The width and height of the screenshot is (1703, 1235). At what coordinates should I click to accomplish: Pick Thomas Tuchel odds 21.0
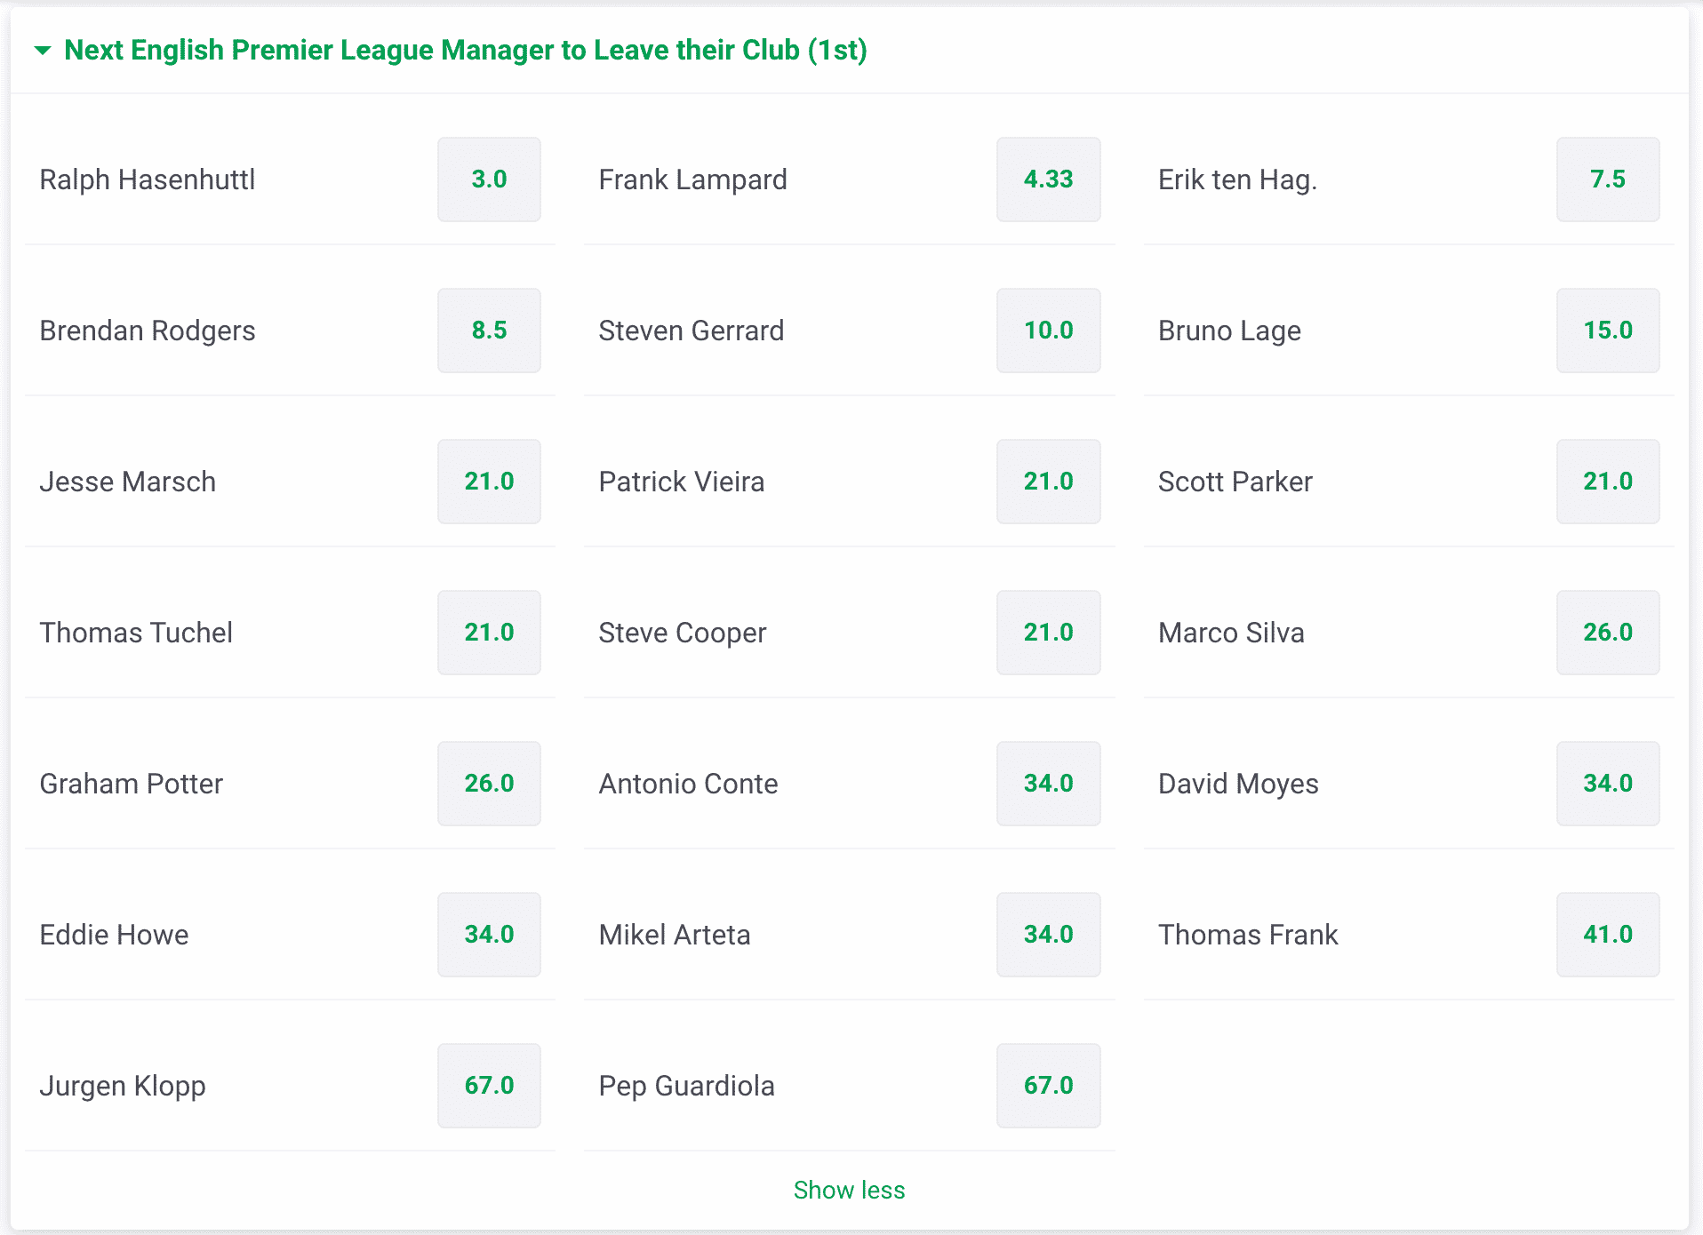[489, 633]
